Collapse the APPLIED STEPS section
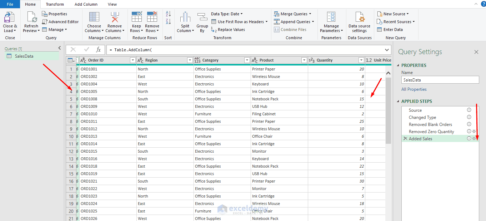 tap(398, 101)
